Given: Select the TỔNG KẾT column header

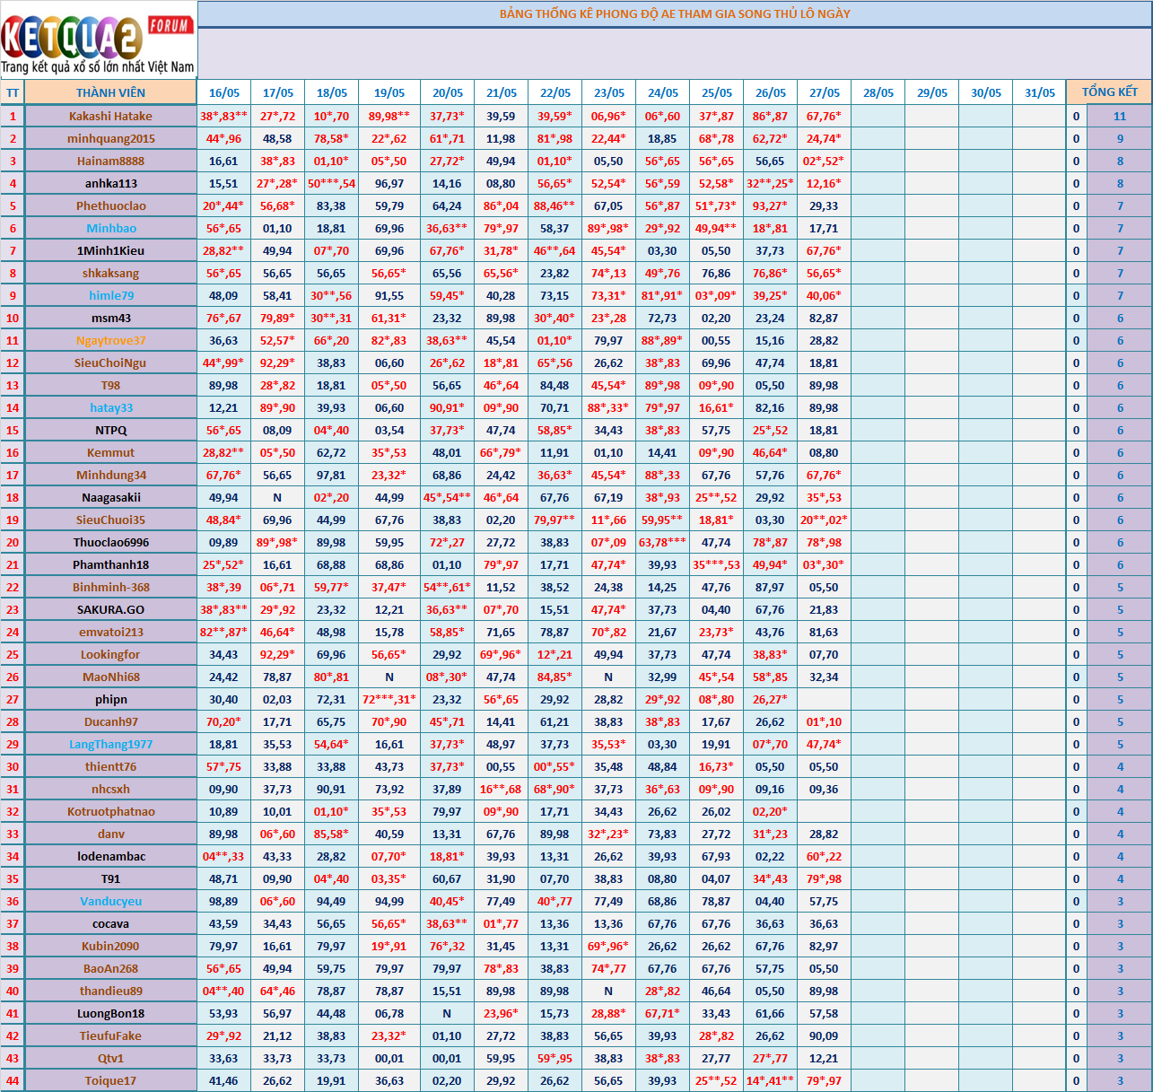Looking at the screenshot, I should coord(1109,92).
